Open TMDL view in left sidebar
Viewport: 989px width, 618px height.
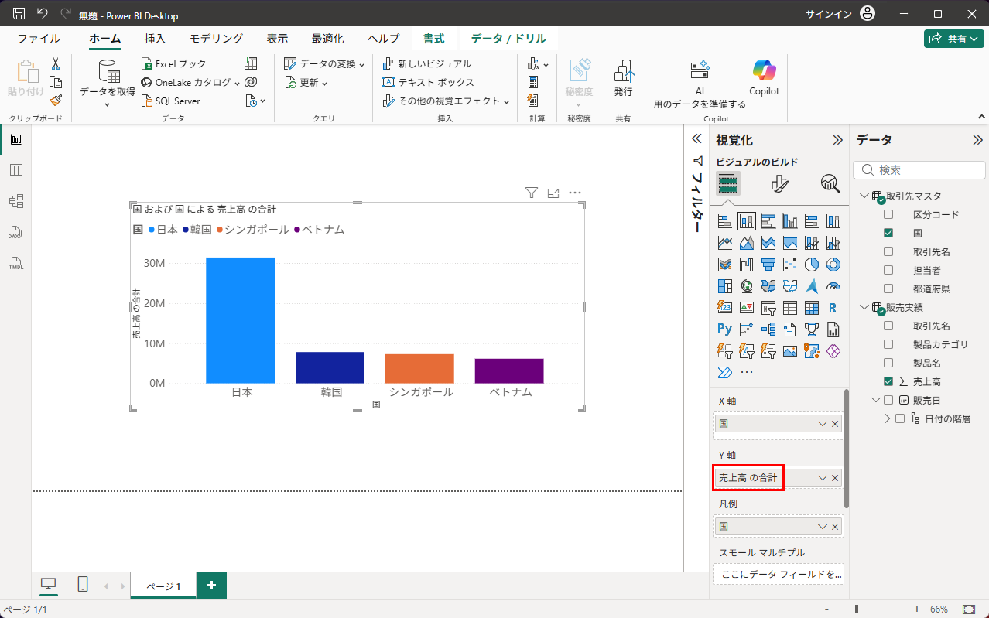[15, 263]
